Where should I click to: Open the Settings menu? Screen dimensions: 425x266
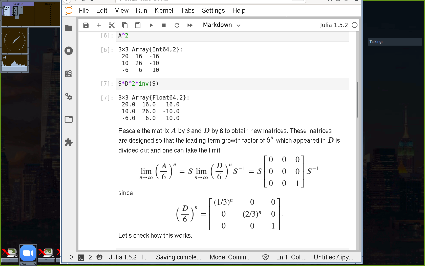213,10
